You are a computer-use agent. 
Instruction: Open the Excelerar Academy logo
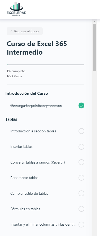click(x=16, y=9)
